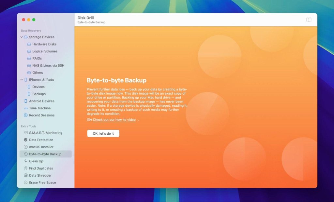This screenshot has height=202, width=334.
Task: Click the OK, let's do it button
Action: 103,133
